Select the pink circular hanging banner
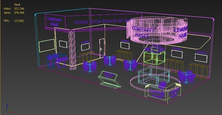The height and width of the screenshot is (115, 222). coord(157,30)
